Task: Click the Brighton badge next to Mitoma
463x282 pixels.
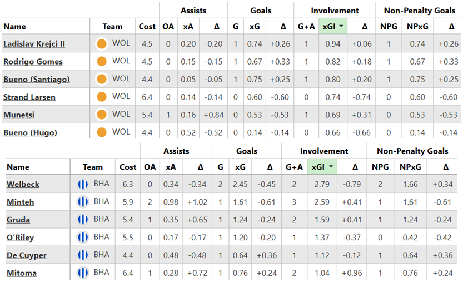Action: click(x=83, y=273)
